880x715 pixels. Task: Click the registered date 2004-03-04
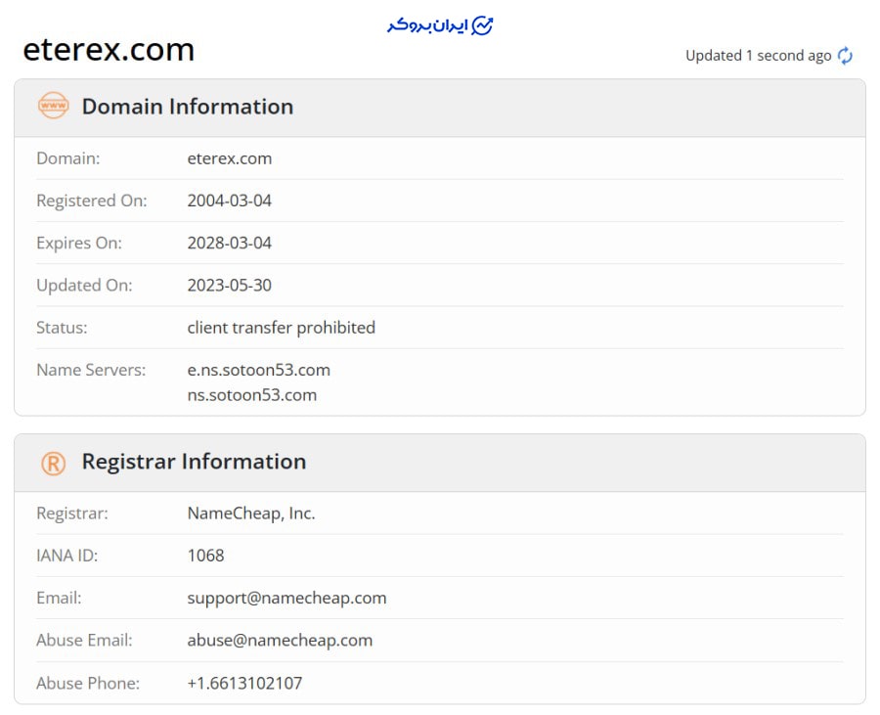(230, 201)
